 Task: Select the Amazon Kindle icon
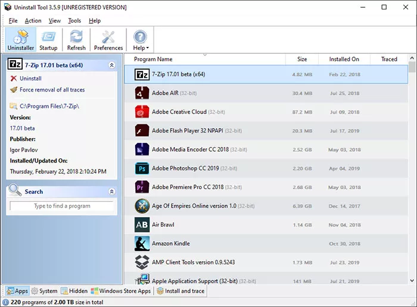pos(142,243)
